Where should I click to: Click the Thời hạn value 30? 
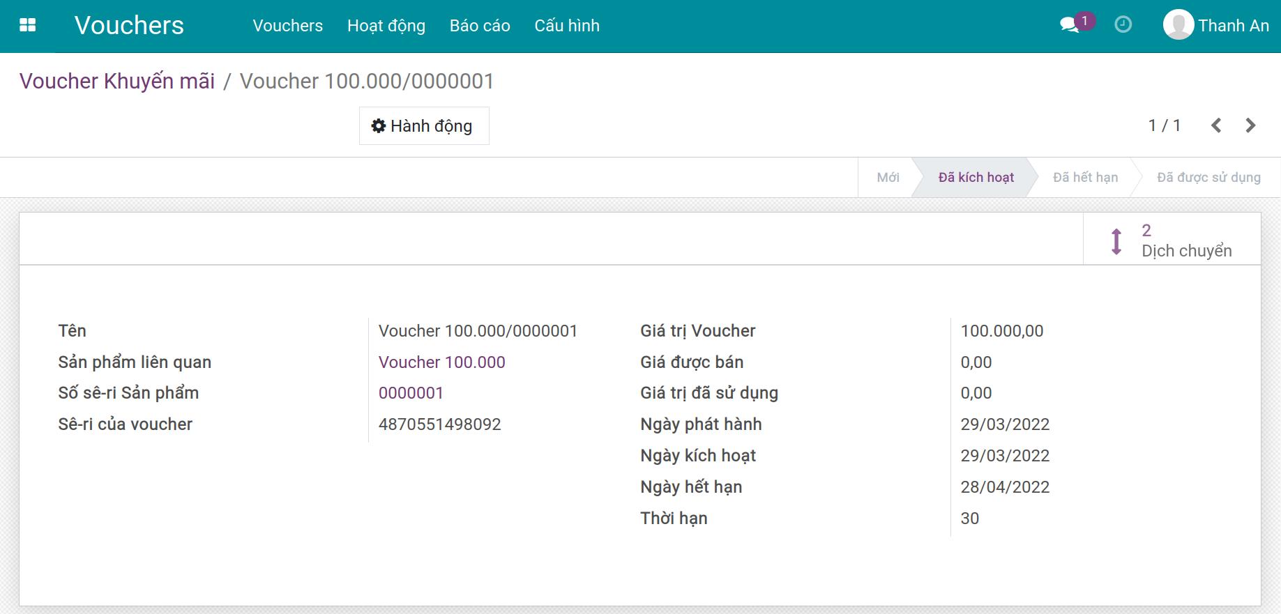[x=970, y=519]
